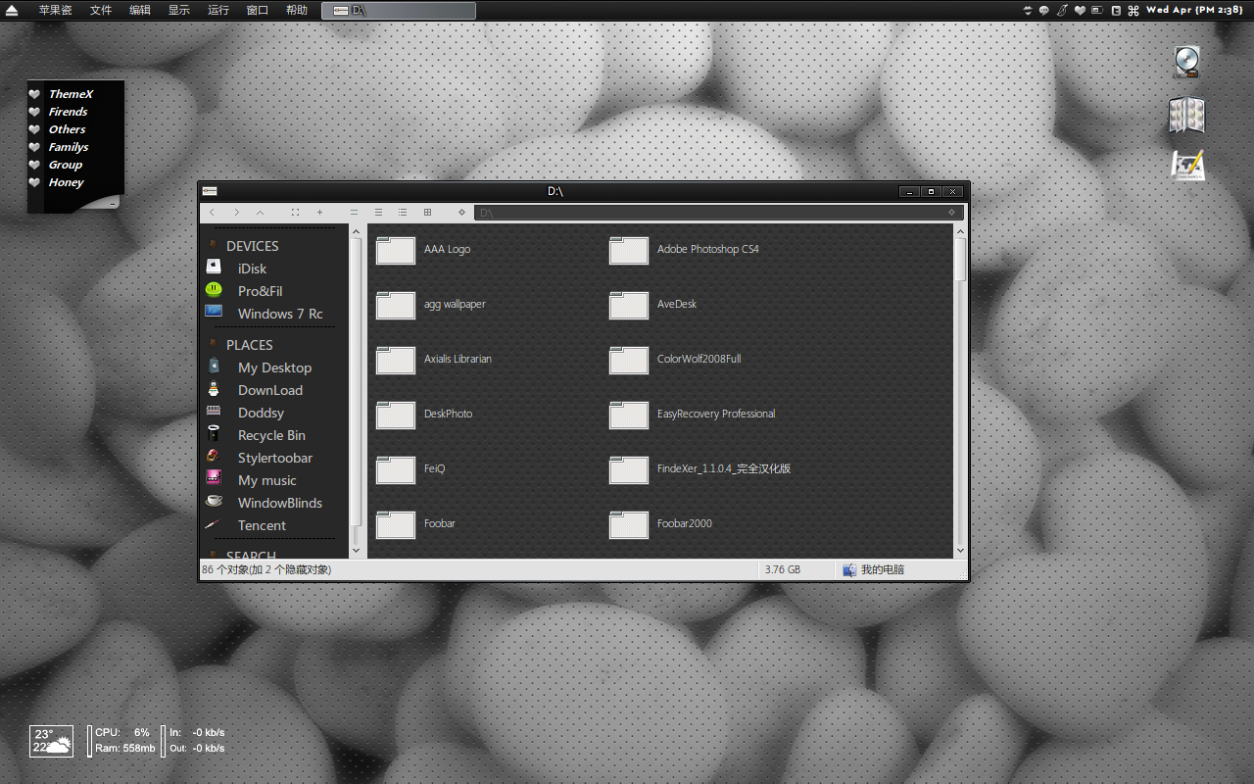Open the hard disk desktop icon
This screenshot has height=784, width=1254.
(x=1187, y=62)
